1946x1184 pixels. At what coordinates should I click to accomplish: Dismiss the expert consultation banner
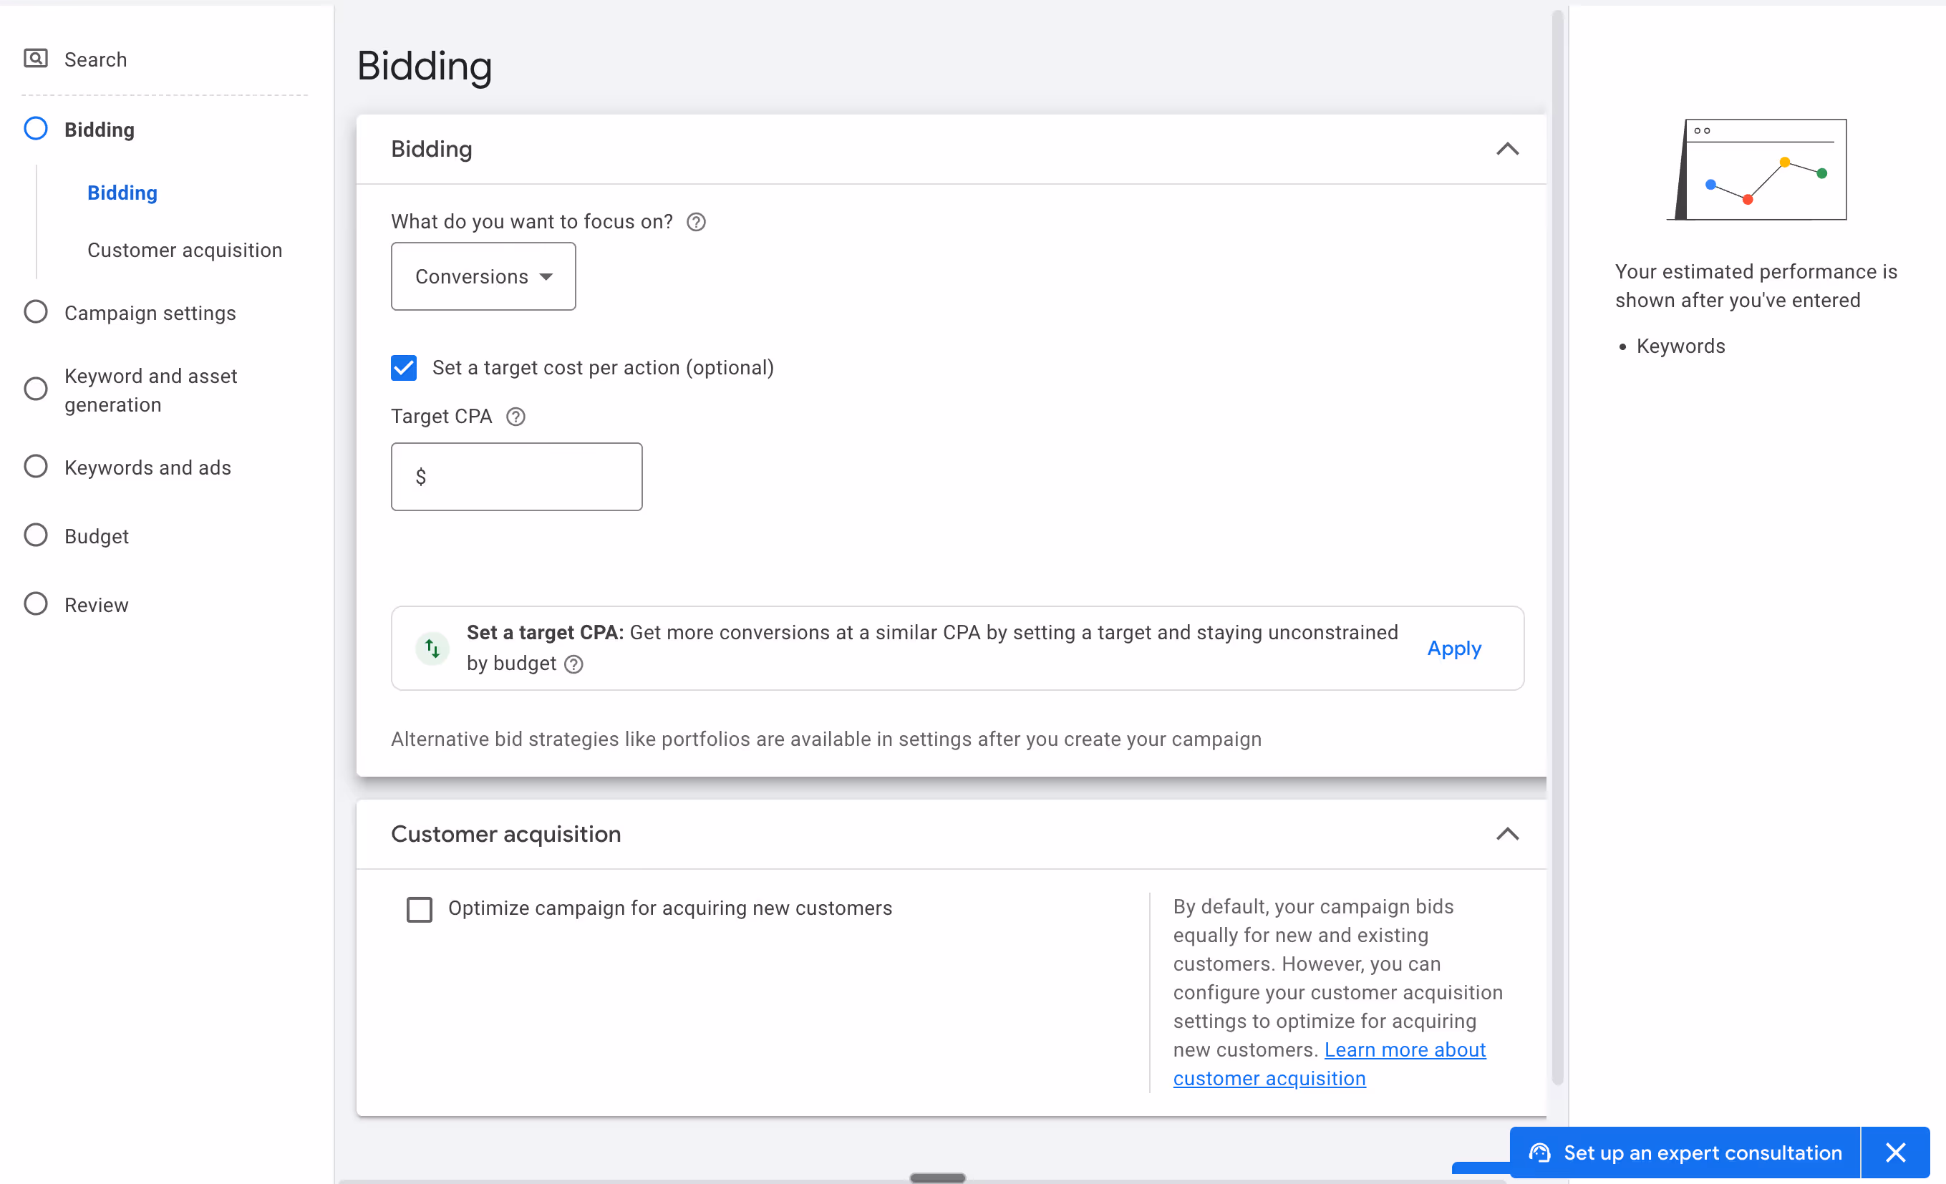tap(1895, 1153)
